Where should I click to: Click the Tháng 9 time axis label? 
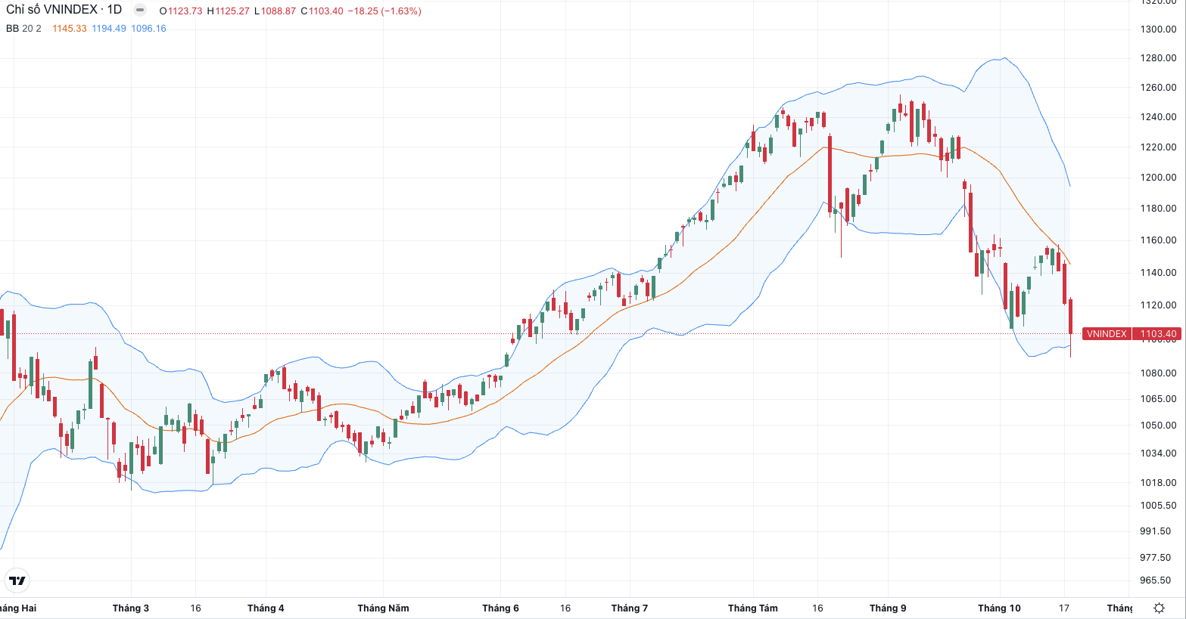tap(888, 608)
